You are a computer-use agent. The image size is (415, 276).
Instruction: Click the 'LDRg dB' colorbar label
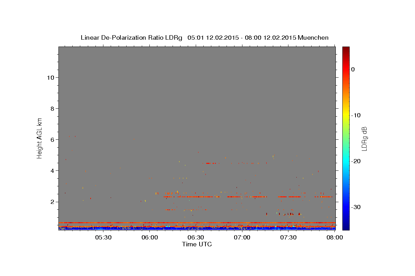click(364, 138)
